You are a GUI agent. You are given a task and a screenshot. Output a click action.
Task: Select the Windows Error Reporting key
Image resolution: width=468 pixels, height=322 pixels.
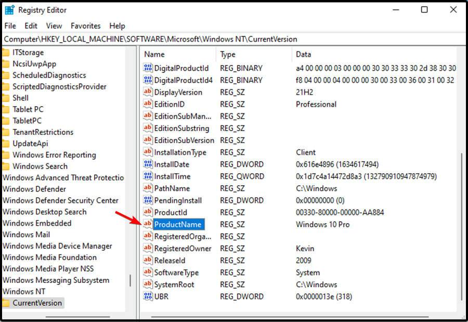(54, 155)
